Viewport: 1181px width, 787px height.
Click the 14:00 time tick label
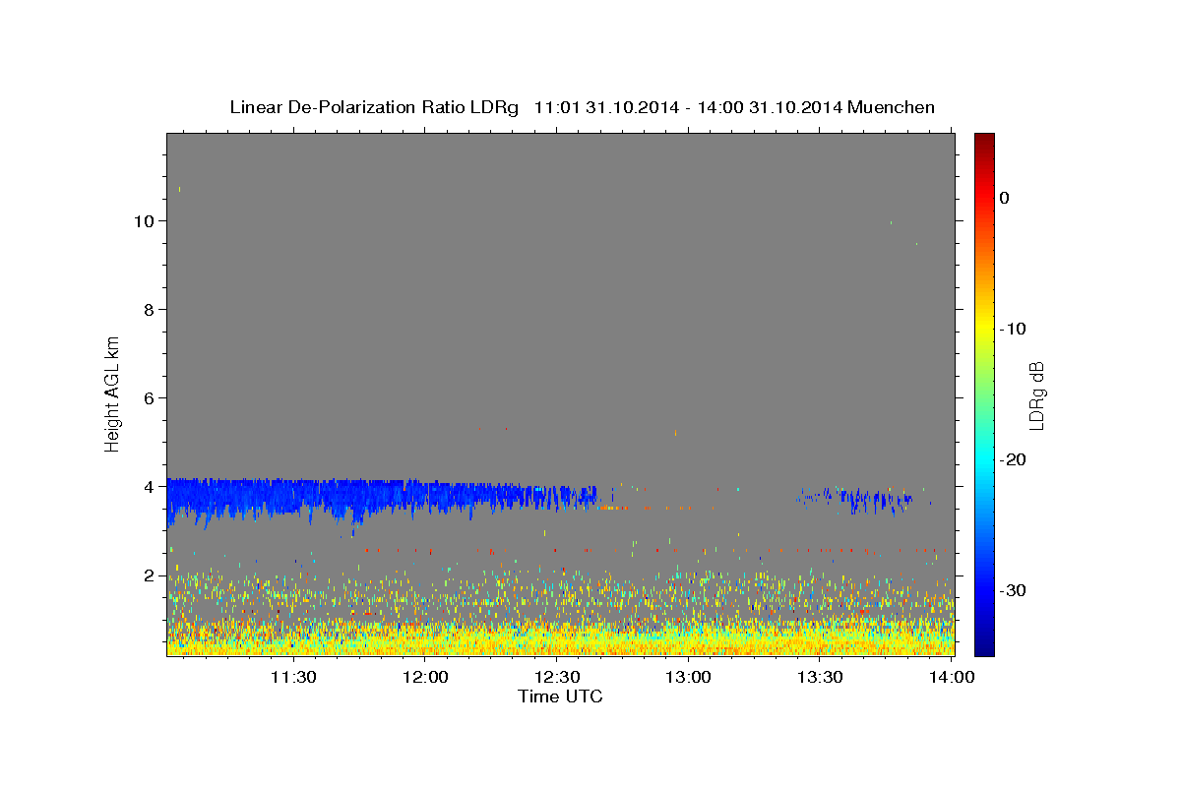[952, 677]
